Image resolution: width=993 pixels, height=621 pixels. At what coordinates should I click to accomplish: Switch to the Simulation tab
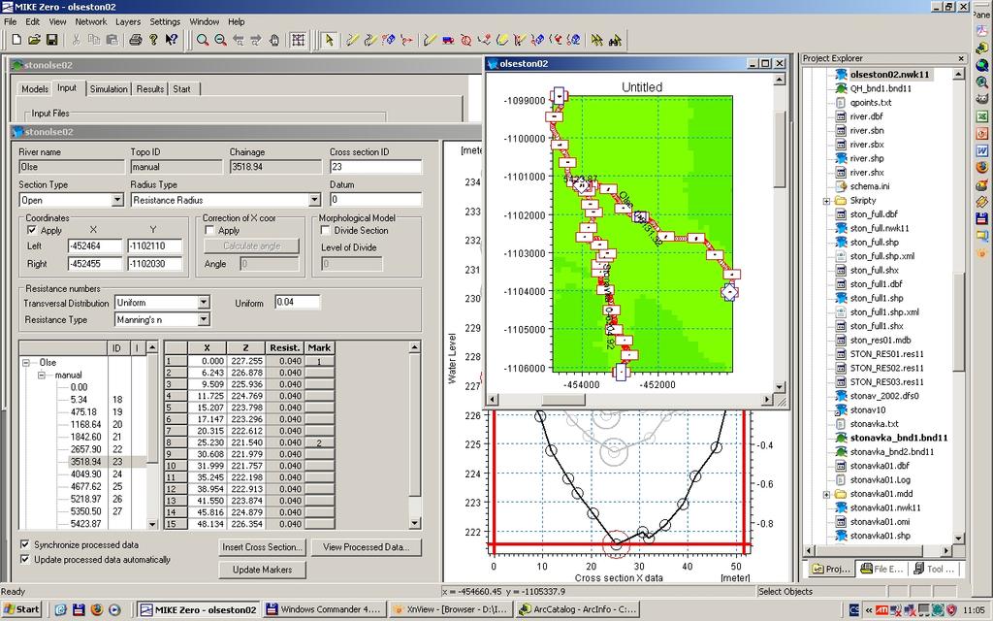109,89
